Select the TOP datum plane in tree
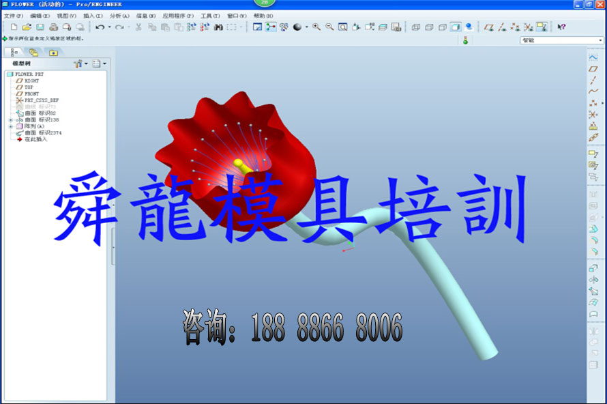Viewport: 607px width, 404px height. 29,87
